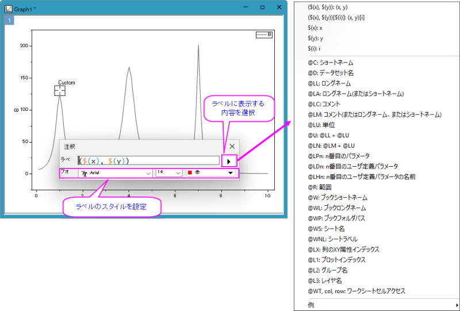Viewport: 460px width, 311px height.
Task: Open the label content arrow button
Action: click(229, 161)
